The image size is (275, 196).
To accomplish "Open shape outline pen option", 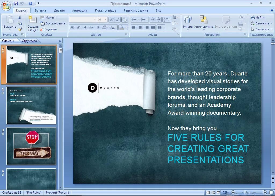I will [242, 23].
